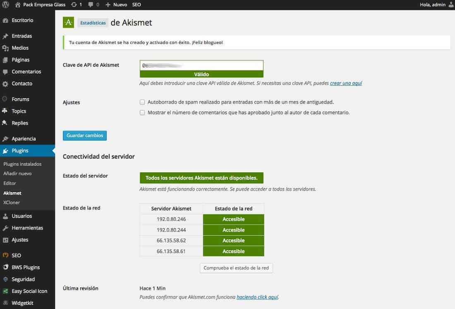Click the Plugins plug icon
The width and height of the screenshot is (455, 309).
click(5, 151)
